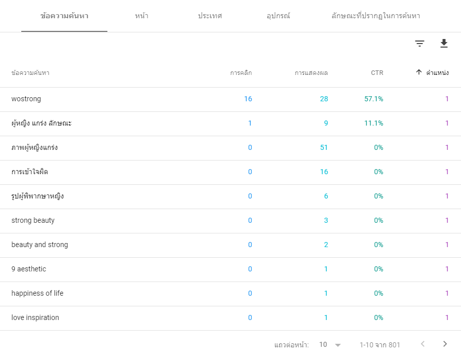Switch to the หน้า tab
Image resolution: width=461 pixels, height=359 pixels.
pyautogui.click(x=142, y=16)
